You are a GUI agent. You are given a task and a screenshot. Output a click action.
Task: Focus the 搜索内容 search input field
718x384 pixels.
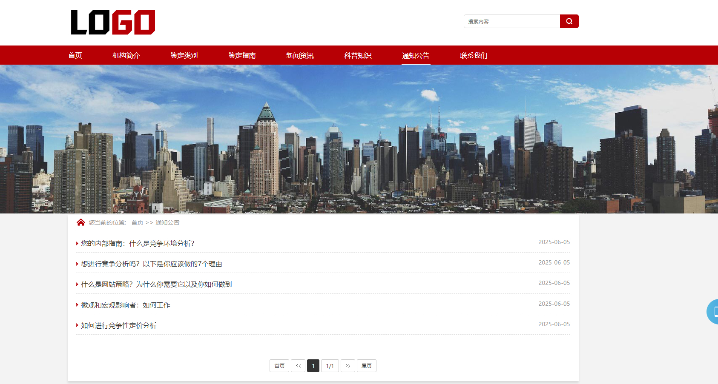pos(511,21)
